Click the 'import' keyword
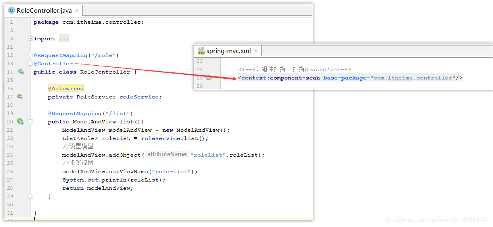This screenshot has height=227, width=493. tap(44, 39)
